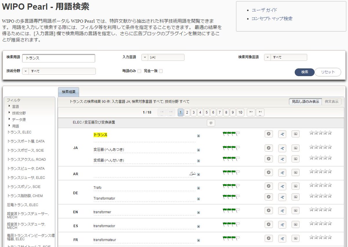
Task: Open concept map for 変圧器 (へんあつき) row
Action: [282, 148]
